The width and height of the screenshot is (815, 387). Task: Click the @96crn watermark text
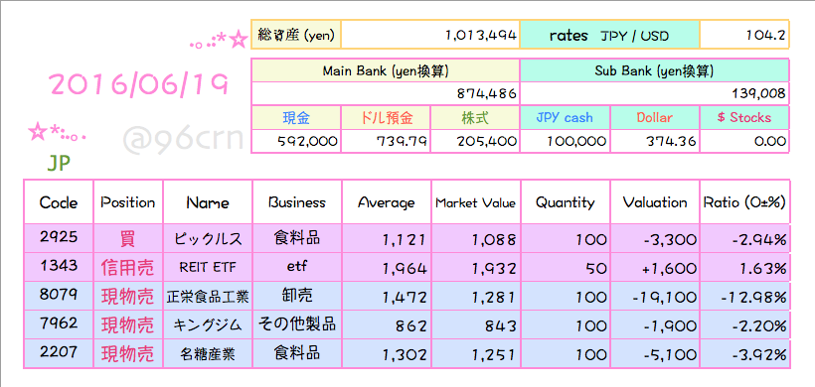tap(184, 138)
